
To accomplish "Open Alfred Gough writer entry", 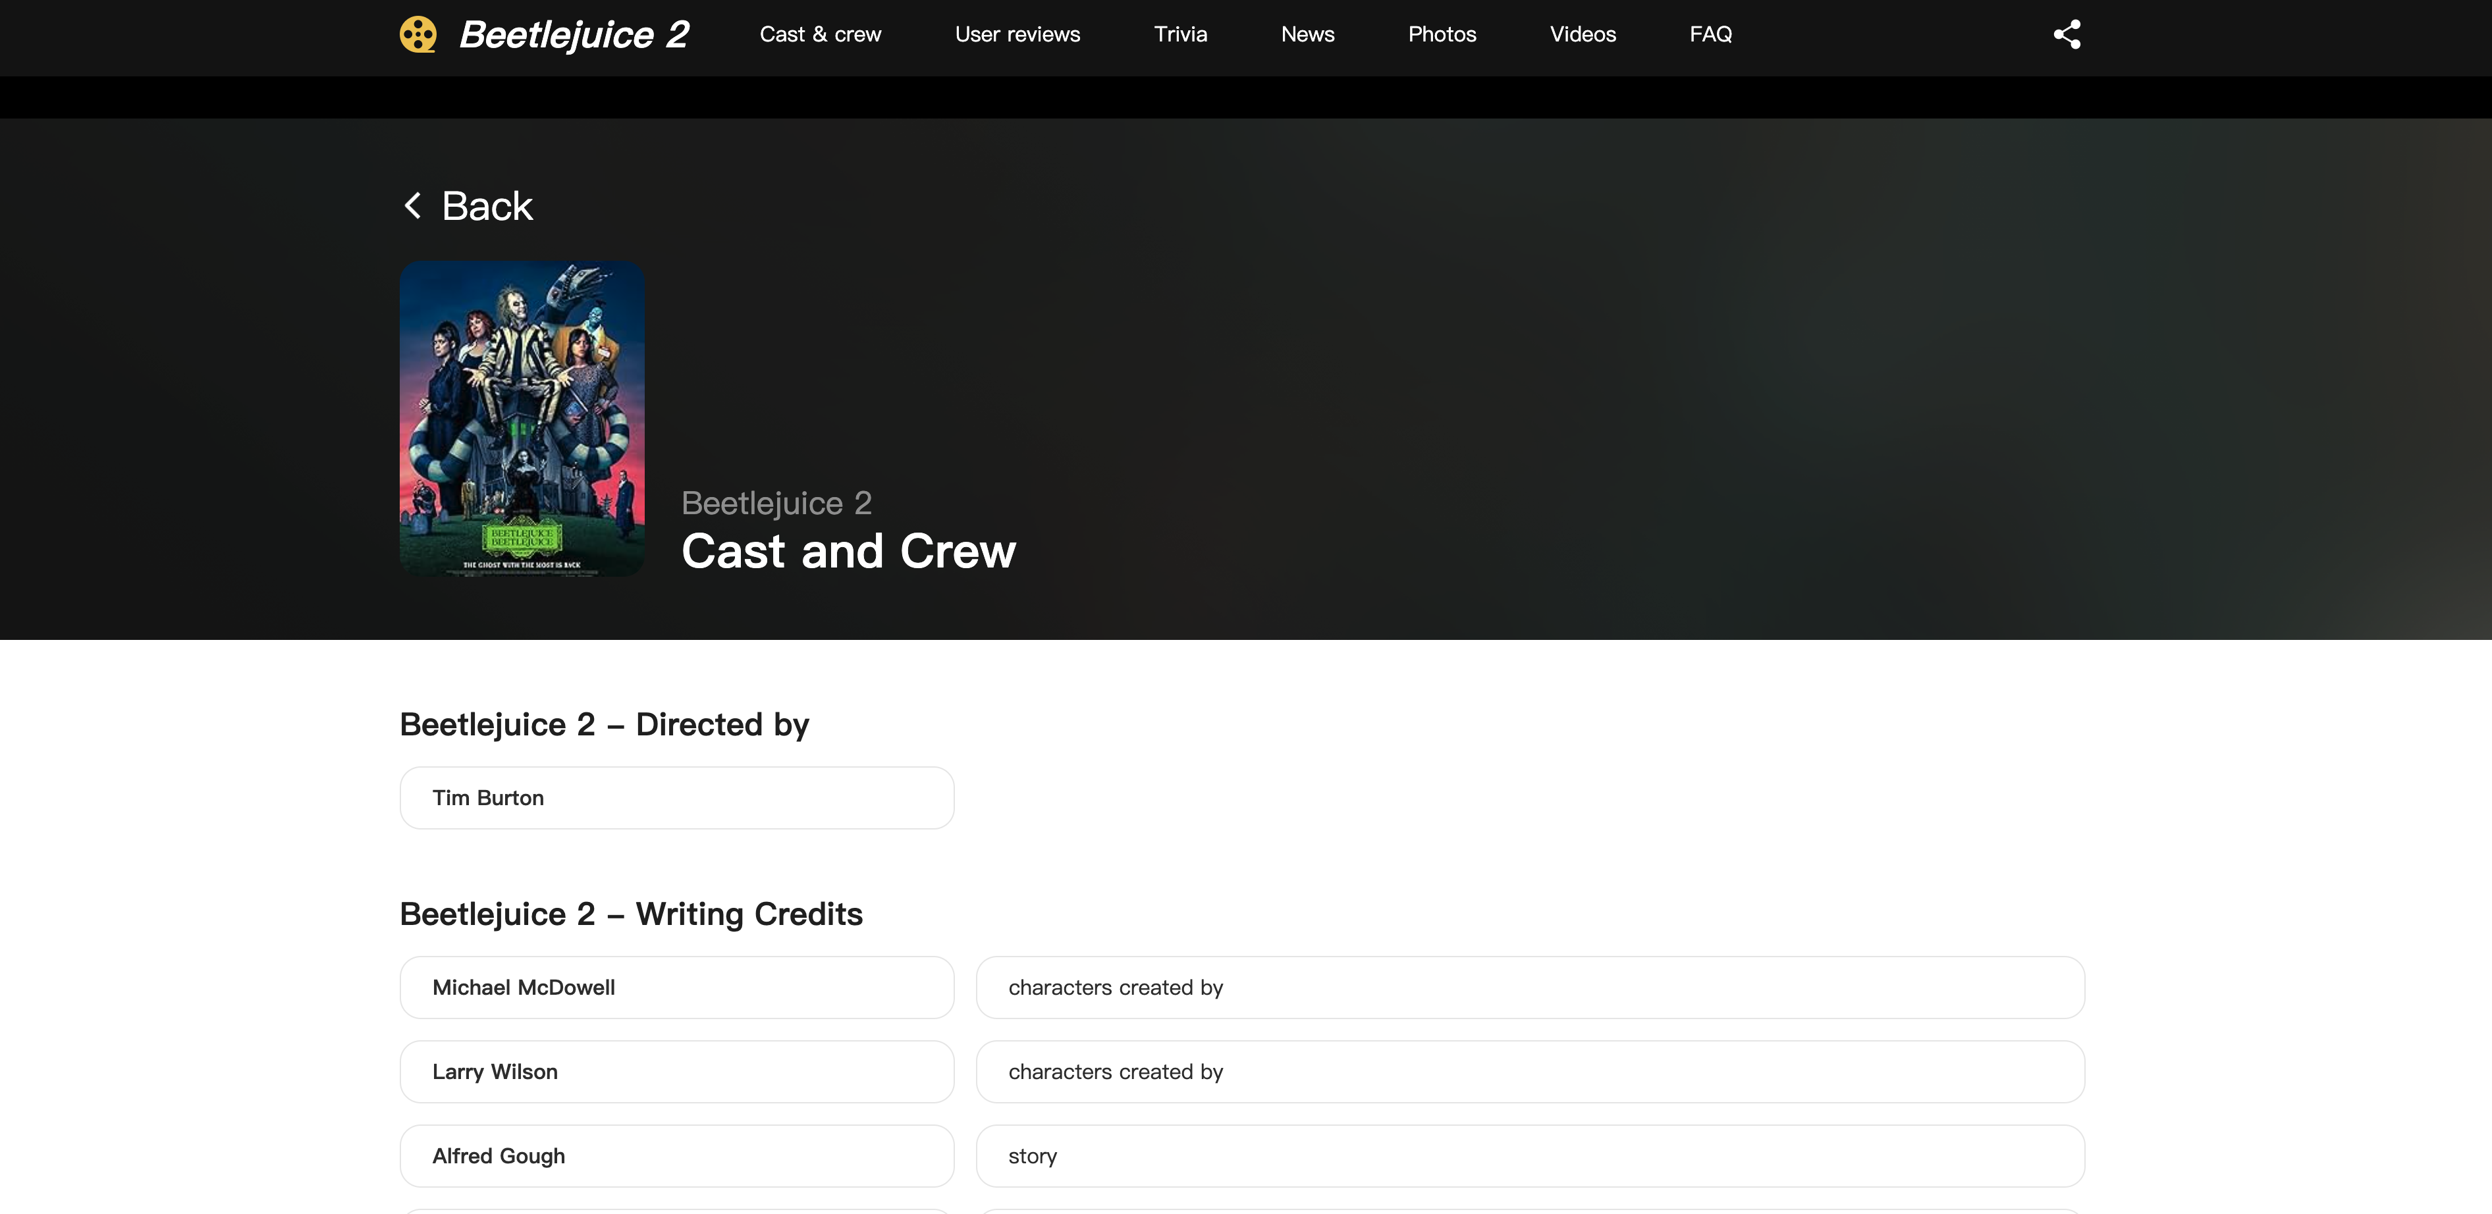I will 677,1156.
